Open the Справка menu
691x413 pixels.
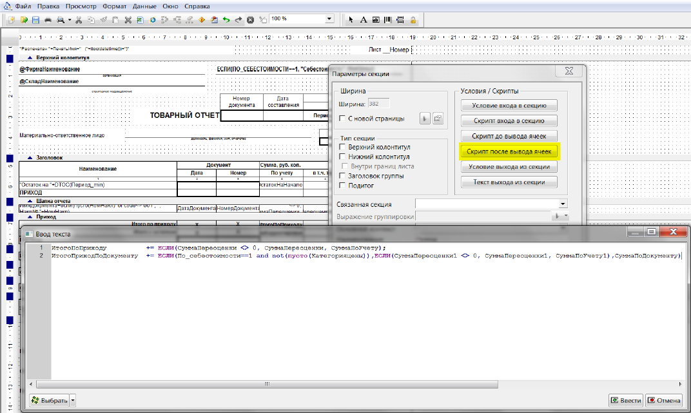197,6
